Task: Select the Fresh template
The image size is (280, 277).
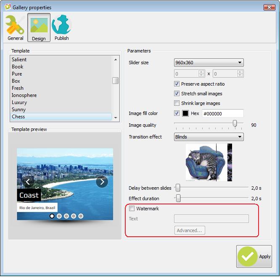Action: pos(61,88)
